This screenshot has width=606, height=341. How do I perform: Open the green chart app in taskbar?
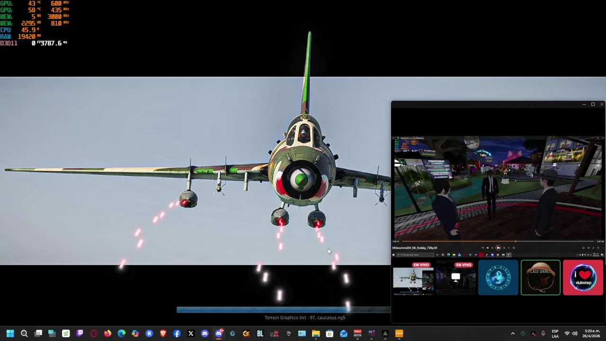66,333
